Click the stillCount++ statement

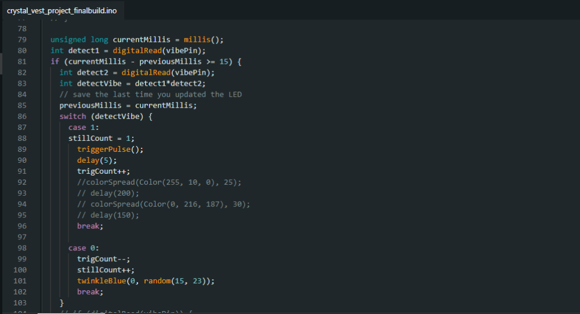(106, 270)
